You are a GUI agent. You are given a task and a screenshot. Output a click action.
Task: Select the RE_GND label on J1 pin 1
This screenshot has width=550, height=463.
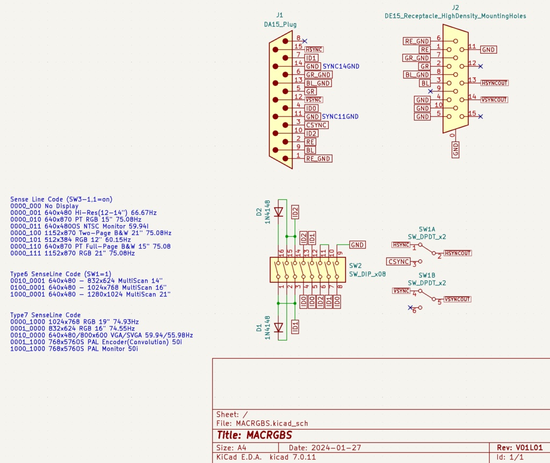[x=320, y=158]
